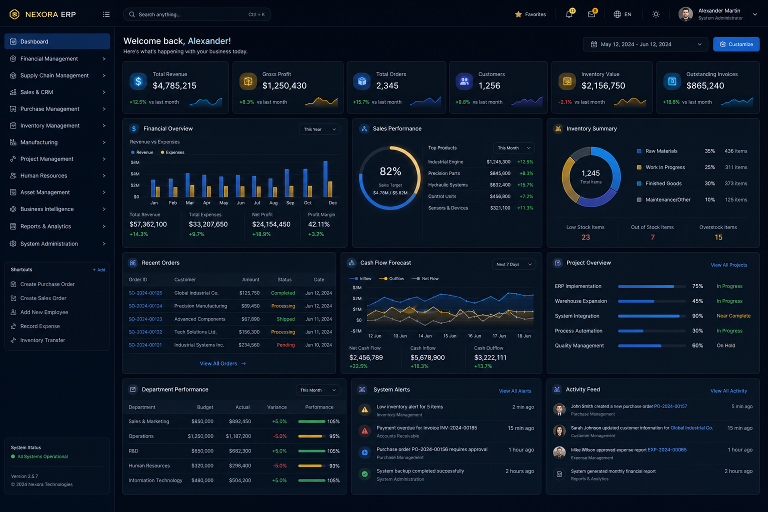Viewport: 768px width, 512px height.
Task: Click the low inventory warning alert icon
Action: (365, 410)
